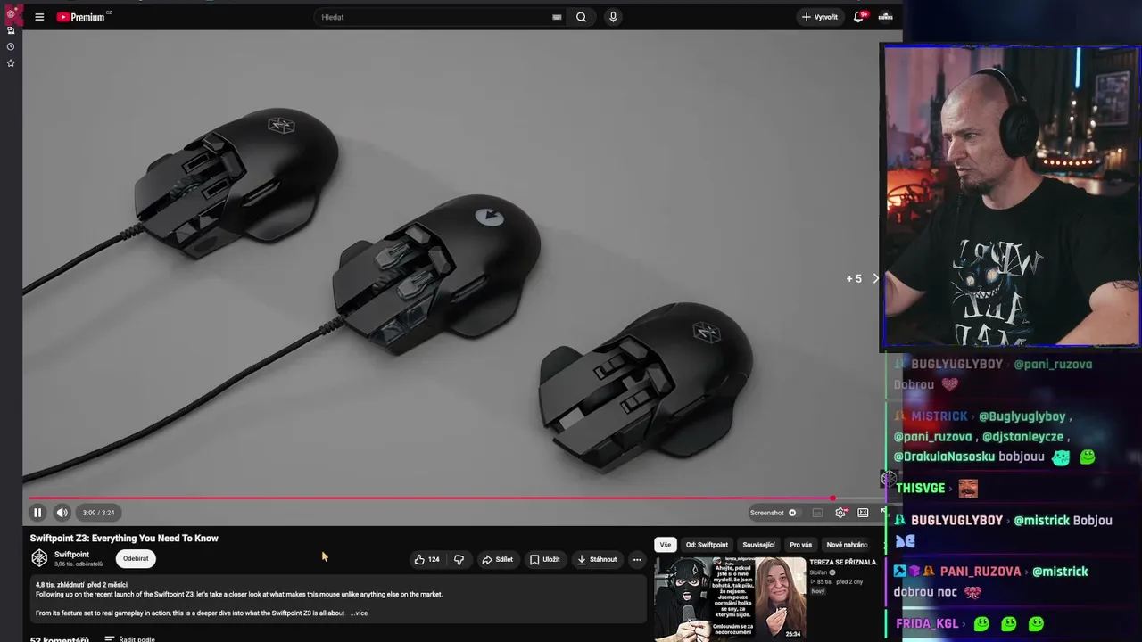1142x642 pixels.
Task: Click the browser logo icon in sidebar
Action: (12, 13)
